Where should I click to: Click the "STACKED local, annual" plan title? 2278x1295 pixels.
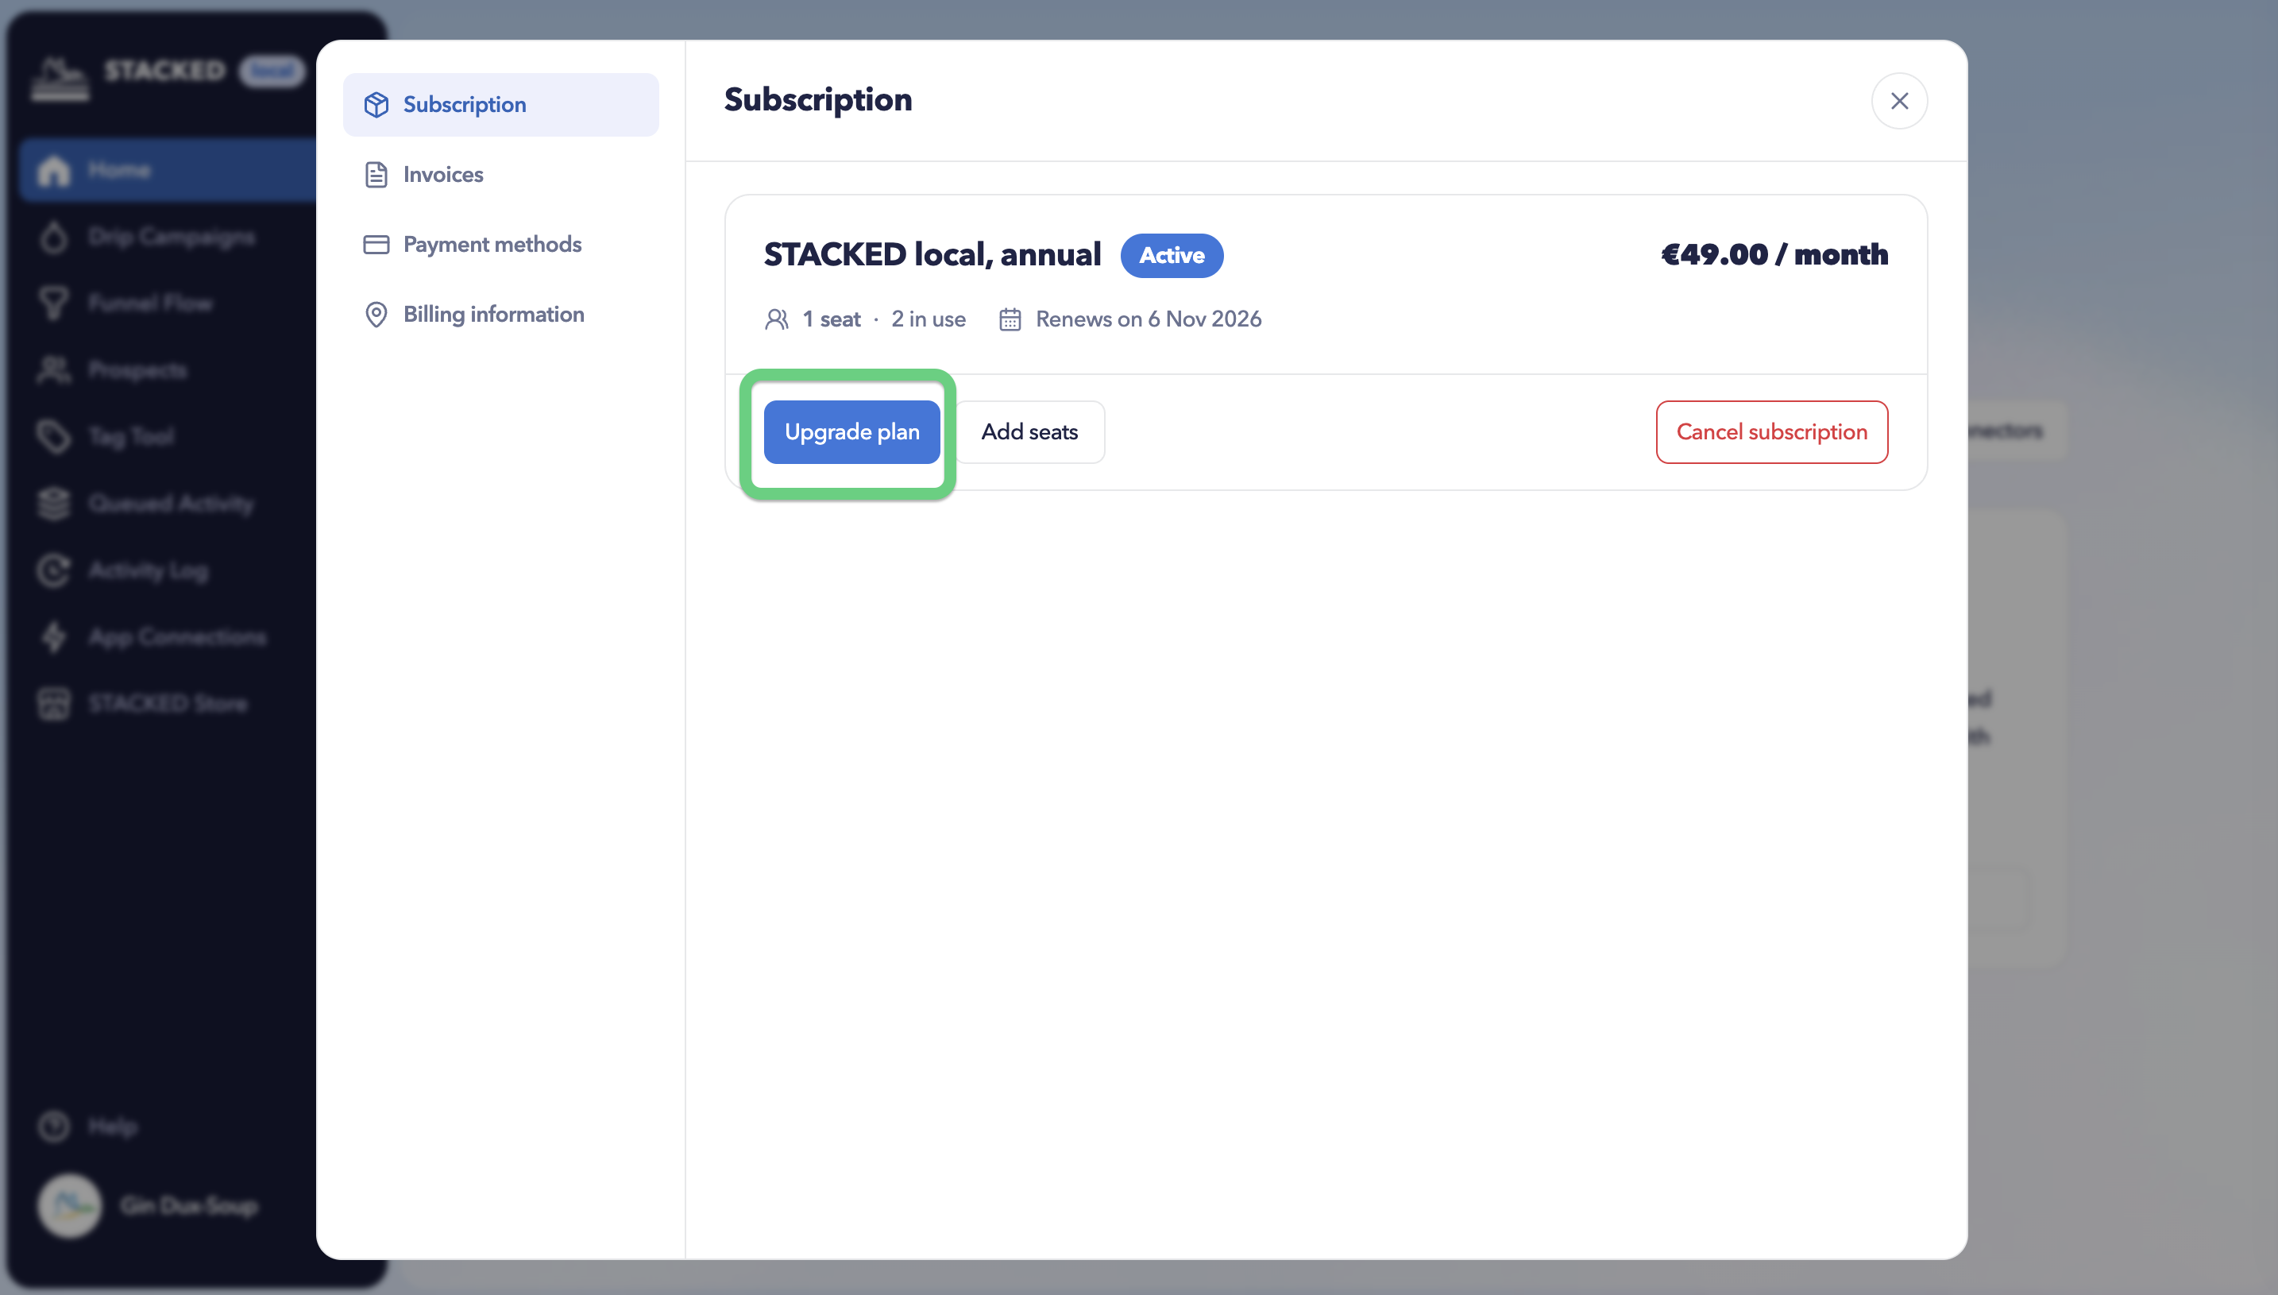point(932,255)
